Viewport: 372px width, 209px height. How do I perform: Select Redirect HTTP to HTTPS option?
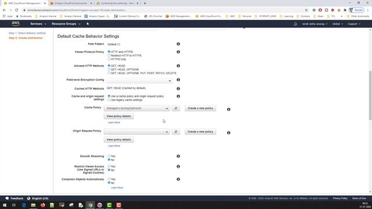[x=109, y=56]
